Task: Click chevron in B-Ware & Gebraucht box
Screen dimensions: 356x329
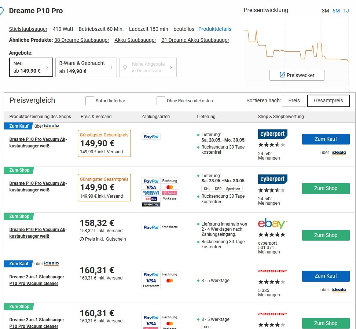Action: [x=111, y=67]
